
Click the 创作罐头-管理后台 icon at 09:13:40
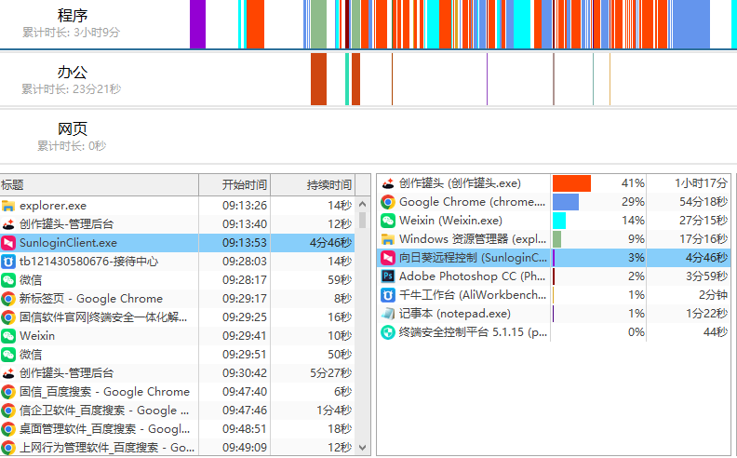[8, 224]
